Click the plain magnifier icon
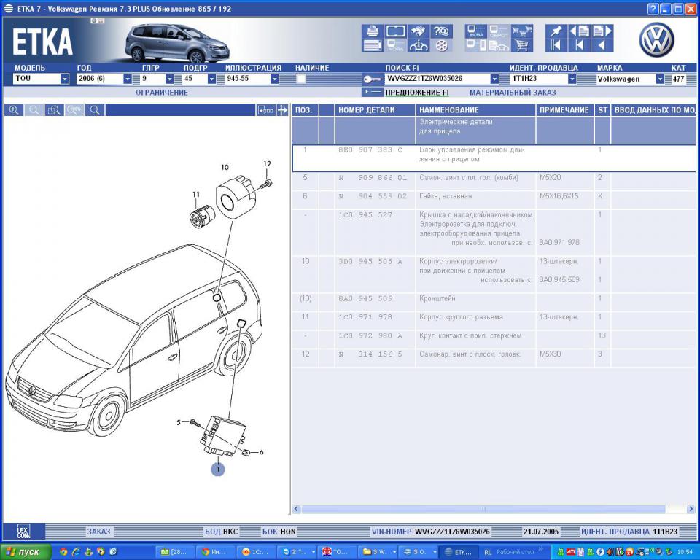 click(95, 110)
